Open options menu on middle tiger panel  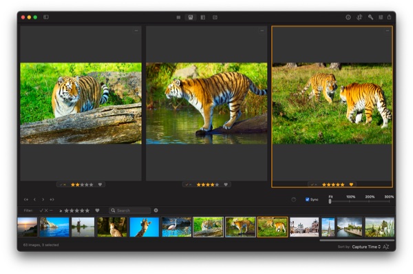pos(262,30)
